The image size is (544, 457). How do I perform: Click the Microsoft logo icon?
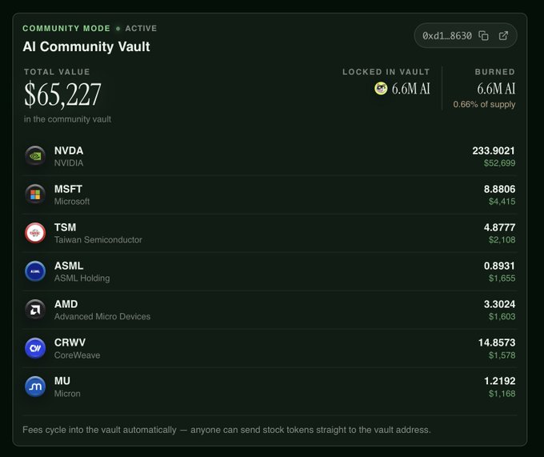click(35, 194)
